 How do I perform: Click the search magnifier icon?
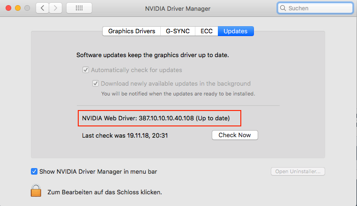coord(283,8)
